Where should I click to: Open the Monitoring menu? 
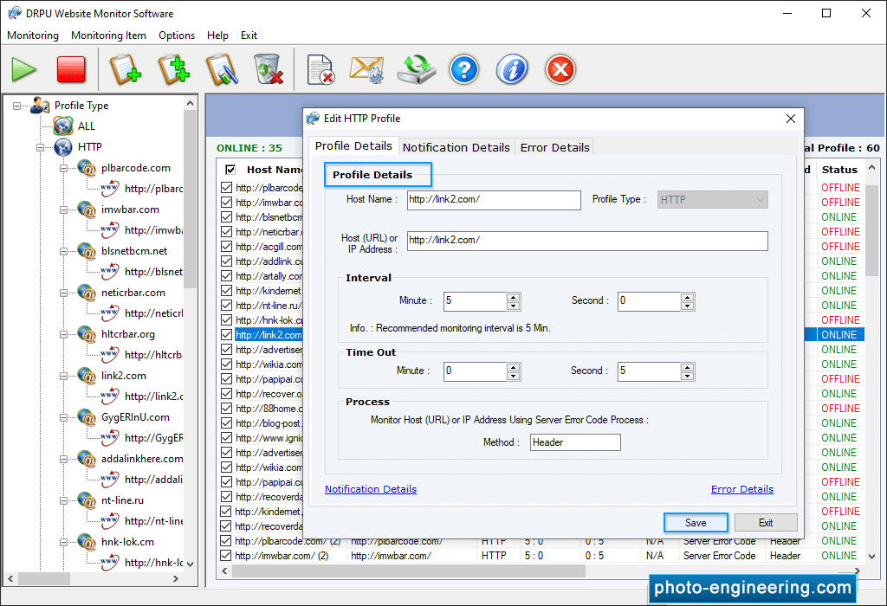(33, 35)
